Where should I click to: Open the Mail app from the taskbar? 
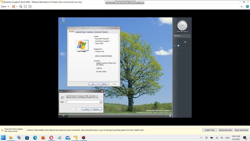point(68,137)
